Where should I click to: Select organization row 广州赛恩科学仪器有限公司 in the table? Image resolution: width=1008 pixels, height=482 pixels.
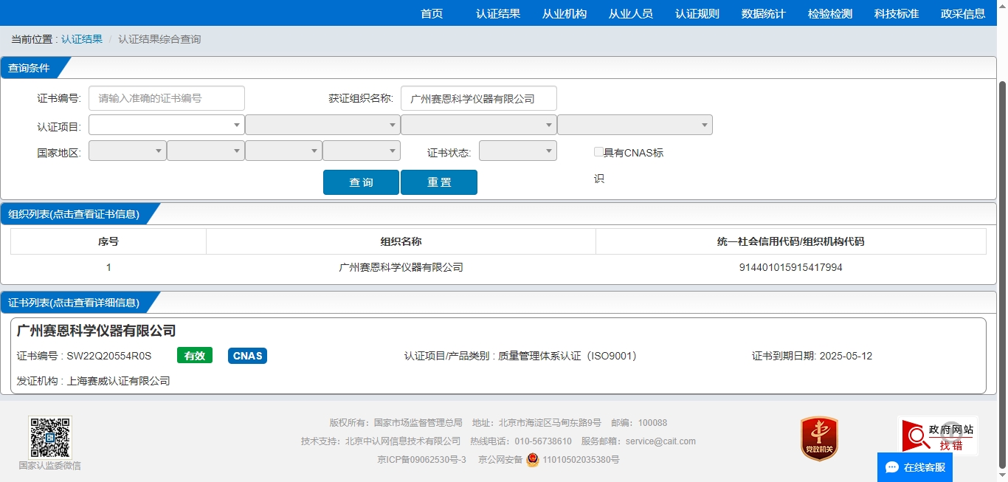pos(498,267)
